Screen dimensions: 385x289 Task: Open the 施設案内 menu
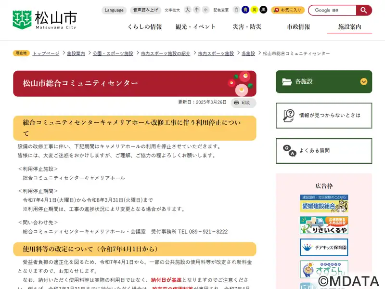tap(350, 27)
